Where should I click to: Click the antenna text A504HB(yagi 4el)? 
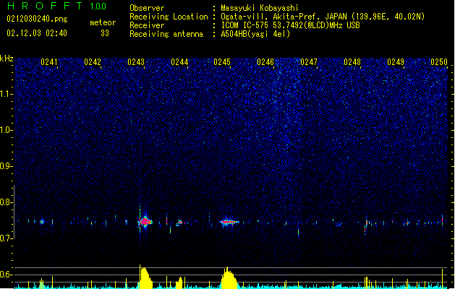click(255, 34)
